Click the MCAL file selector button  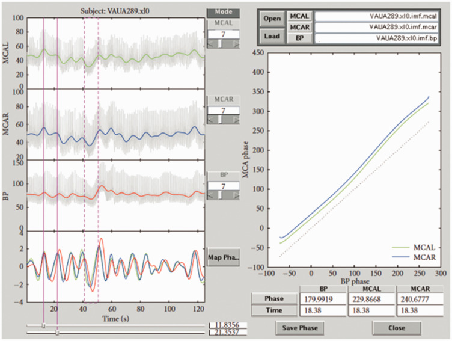(299, 16)
